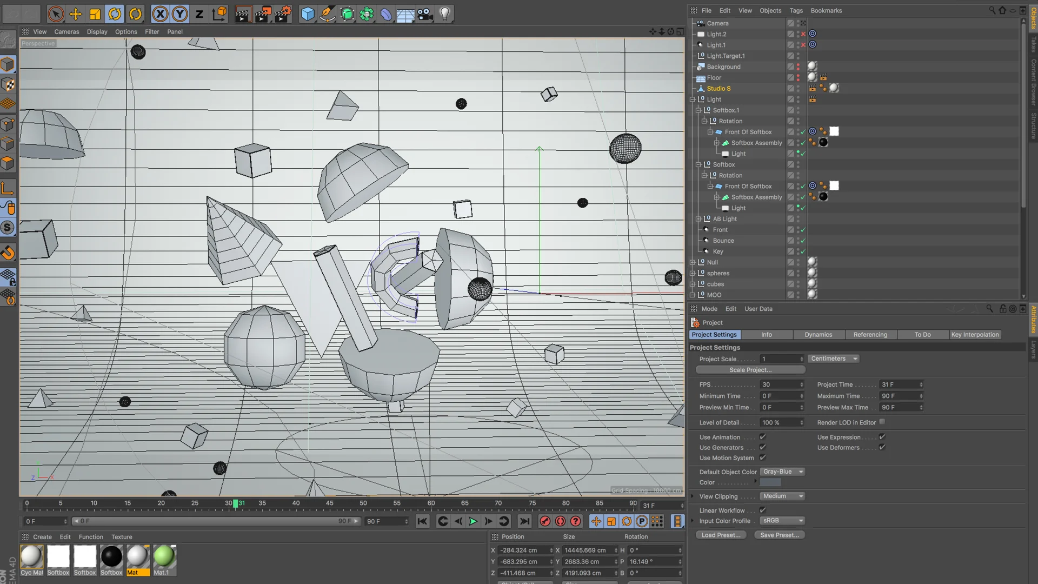Open Edit Render Settings icon
Viewport: 1038px width, 584px height.
[x=282, y=14]
